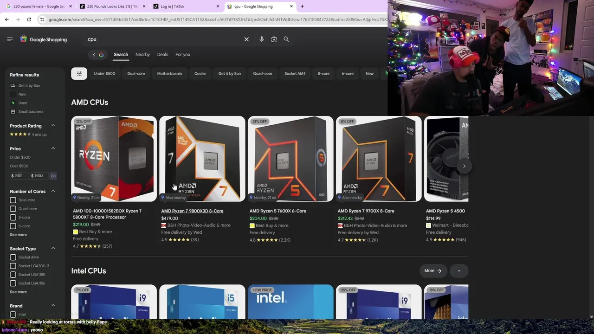Collapse the Price filter section
The width and height of the screenshot is (594, 334).
[x=53, y=148]
